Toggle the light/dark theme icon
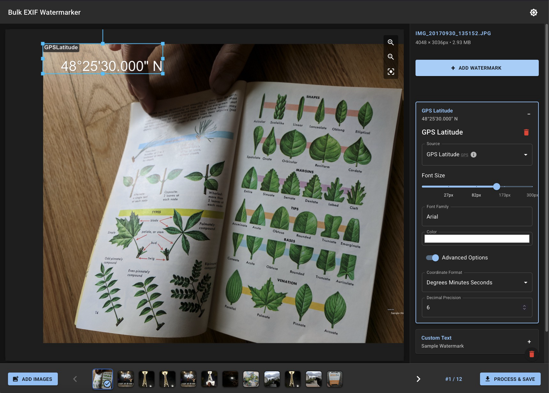The height and width of the screenshot is (393, 549). click(x=533, y=12)
